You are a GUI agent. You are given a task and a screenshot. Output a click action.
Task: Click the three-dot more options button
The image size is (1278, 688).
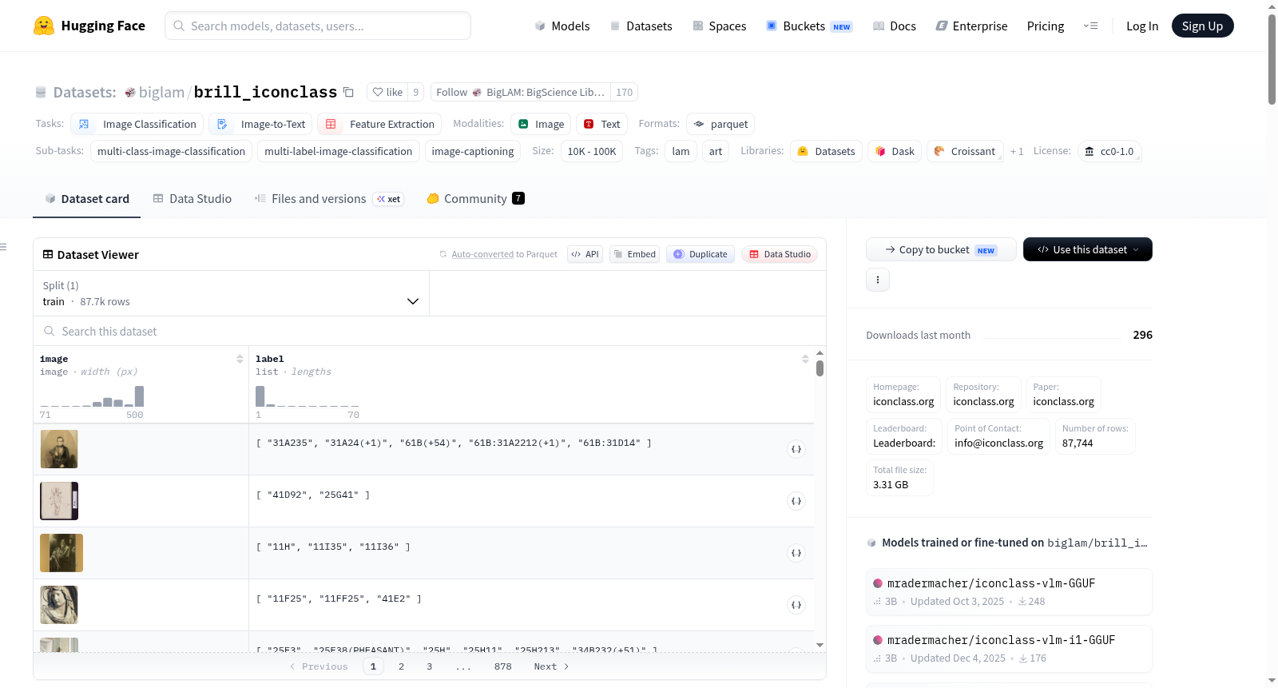[x=878, y=280]
